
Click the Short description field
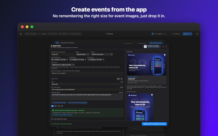pos(87,89)
